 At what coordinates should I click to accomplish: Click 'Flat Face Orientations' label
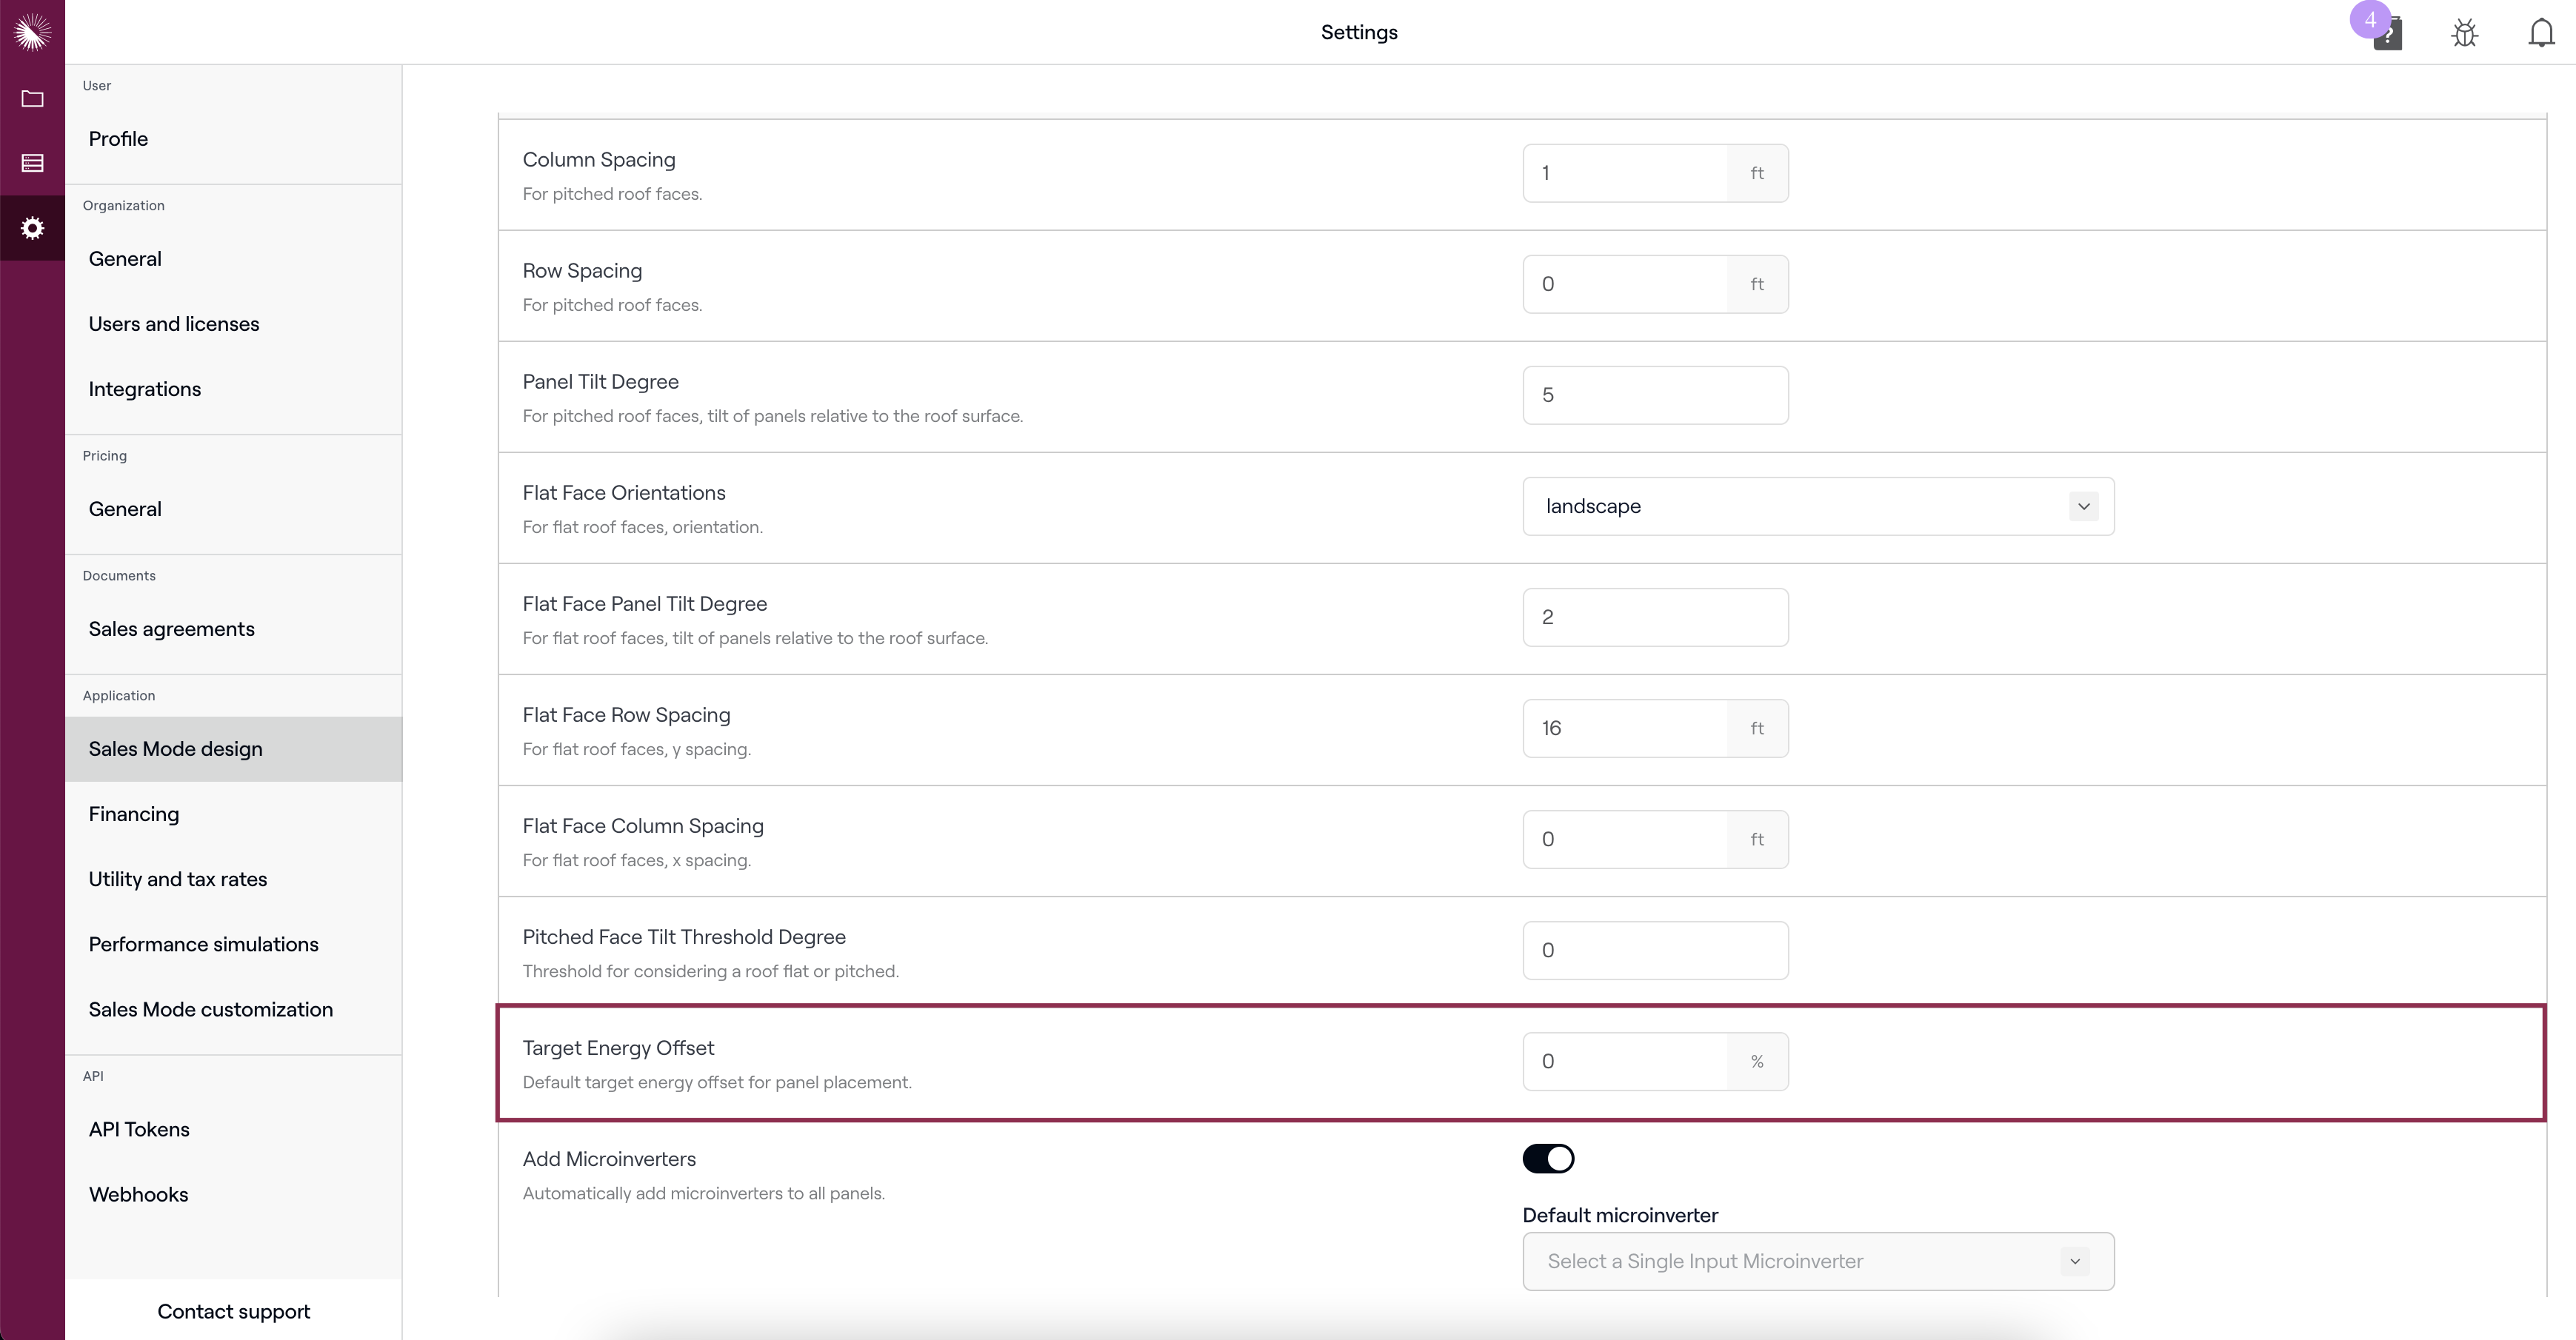point(624,492)
